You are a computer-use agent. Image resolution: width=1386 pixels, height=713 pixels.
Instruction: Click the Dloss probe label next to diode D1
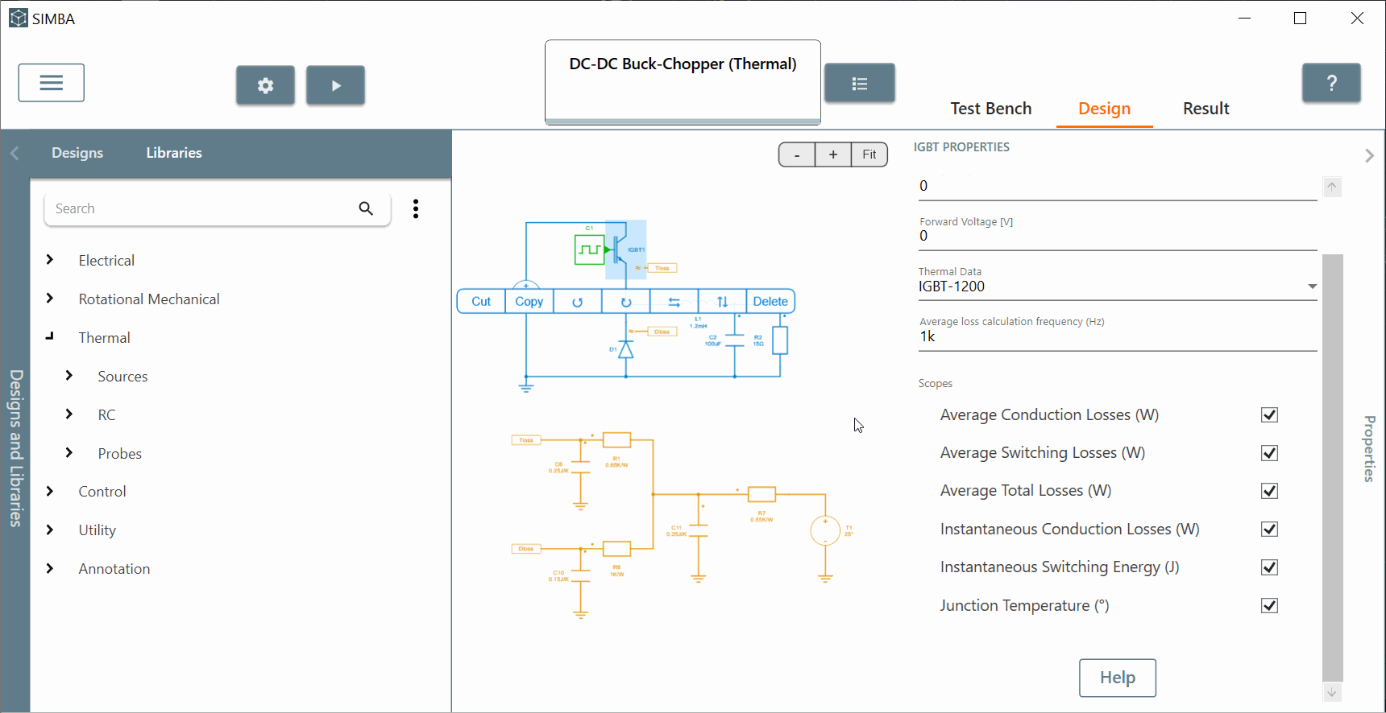click(662, 332)
